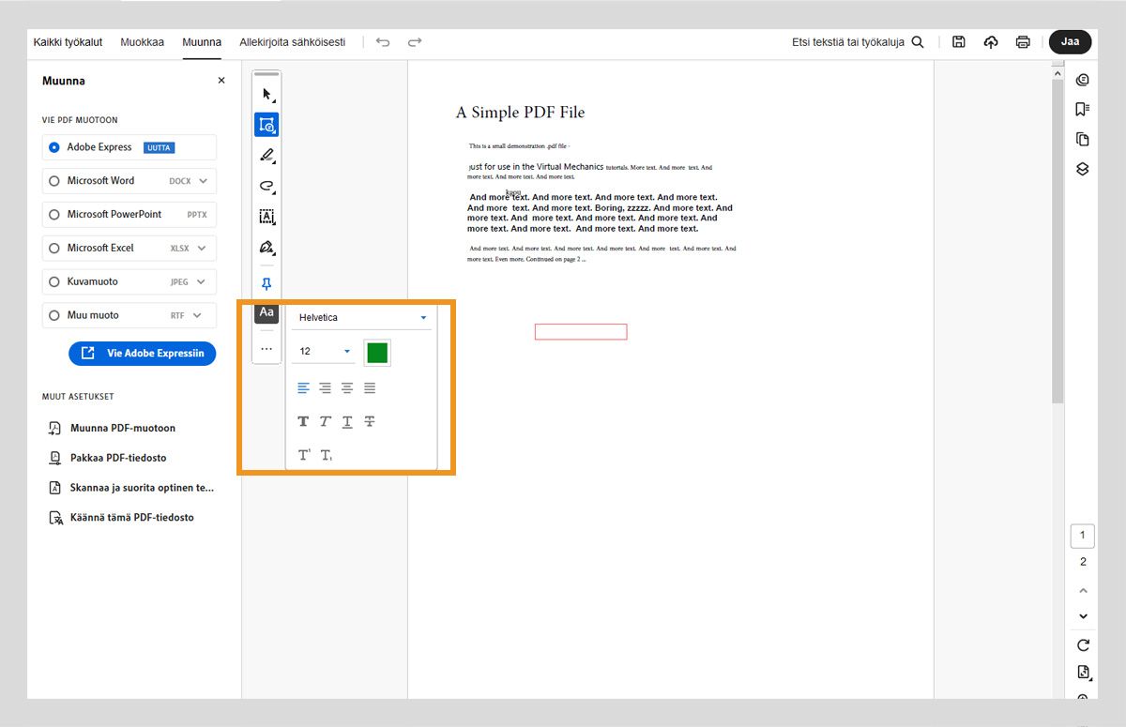Open more tools three-dot menu
This screenshot has width=1126, height=727.
pos(266,348)
